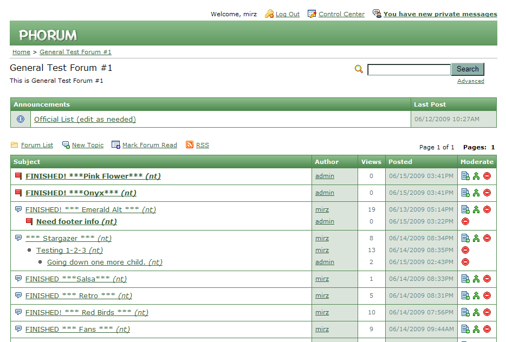
Task: Delete the Red Birds topic via red icon
Action: coord(487,312)
